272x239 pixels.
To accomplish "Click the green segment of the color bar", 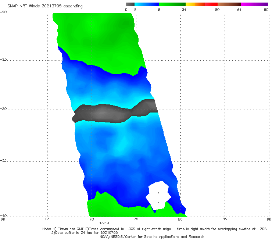I will tap(172, 4).
